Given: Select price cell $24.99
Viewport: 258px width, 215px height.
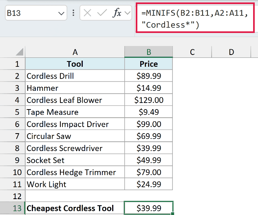Looking at the screenshot, I should [x=149, y=184].
